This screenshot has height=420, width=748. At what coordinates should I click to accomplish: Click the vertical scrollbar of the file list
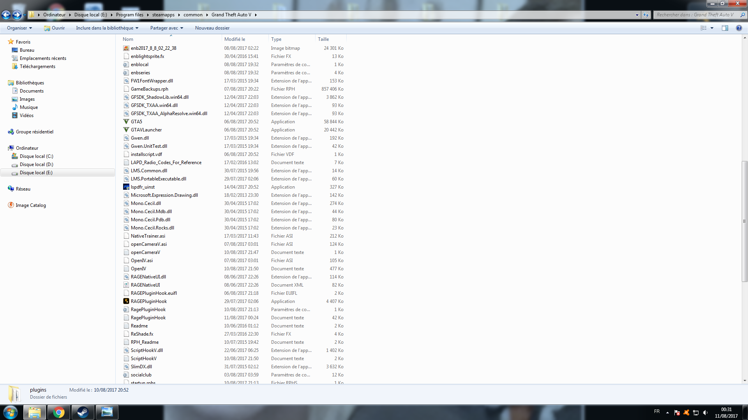744,222
